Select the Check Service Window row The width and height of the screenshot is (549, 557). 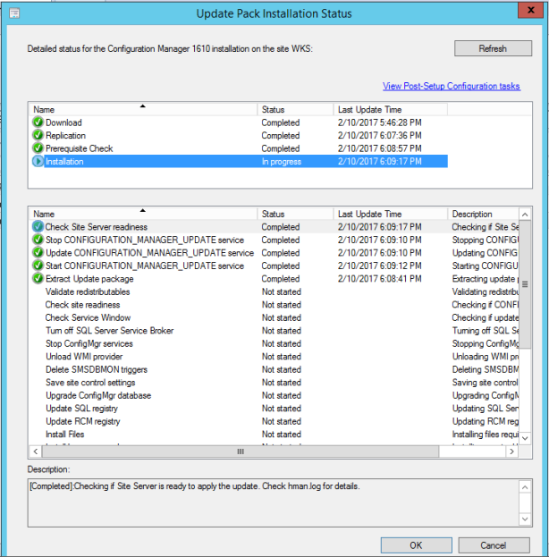click(x=275, y=317)
